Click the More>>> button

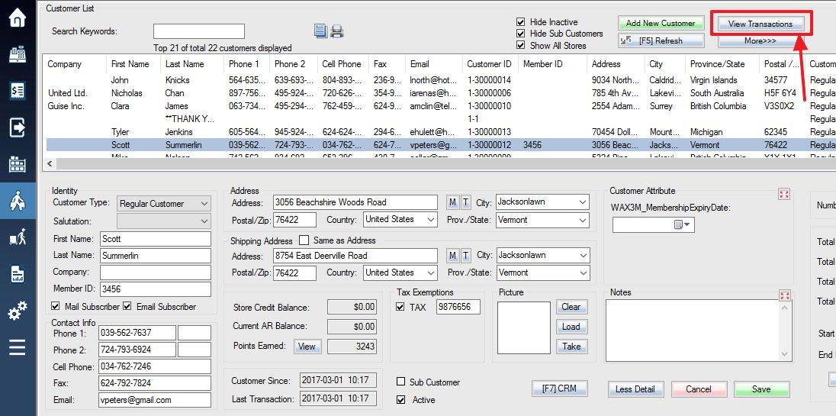[760, 41]
